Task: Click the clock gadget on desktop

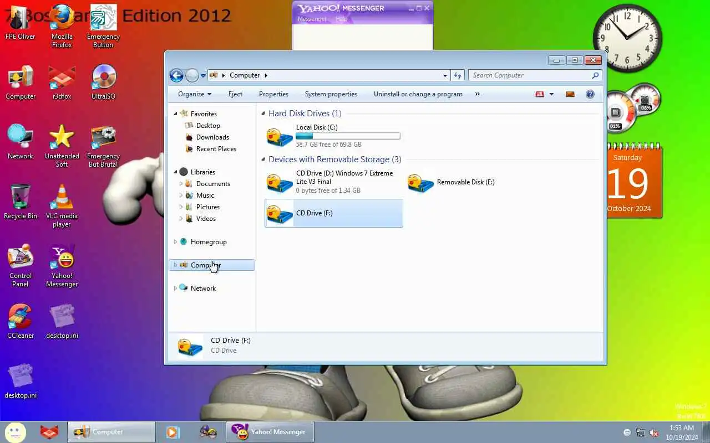Action: [627, 38]
